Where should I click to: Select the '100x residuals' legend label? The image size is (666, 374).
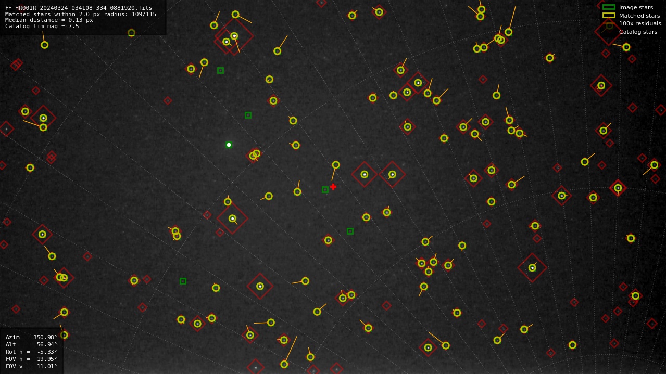click(x=640, y=23)
